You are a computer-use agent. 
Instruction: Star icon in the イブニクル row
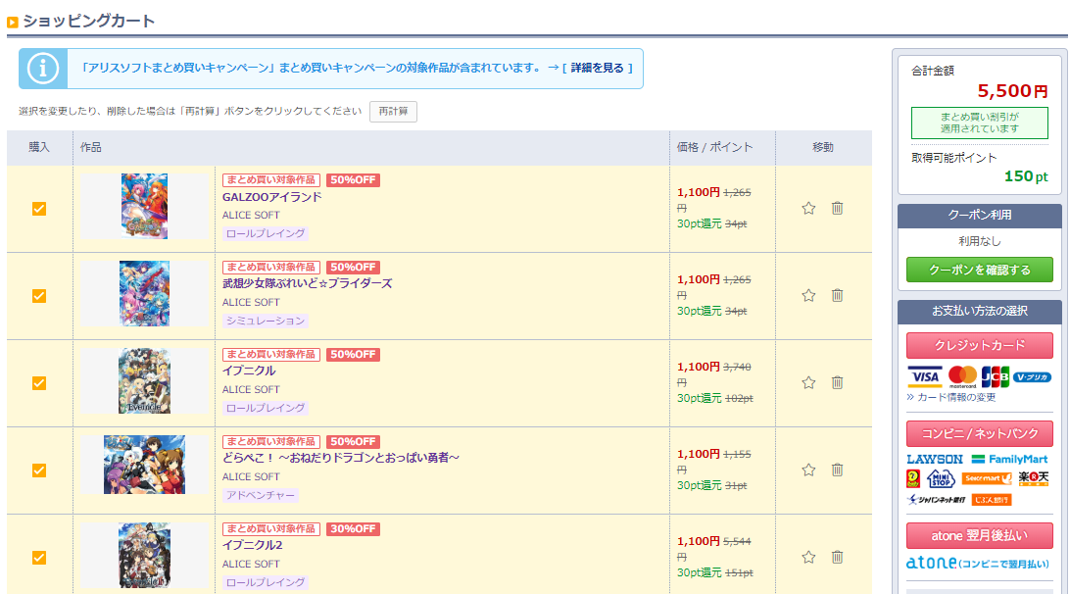click(x=808, y=383)
